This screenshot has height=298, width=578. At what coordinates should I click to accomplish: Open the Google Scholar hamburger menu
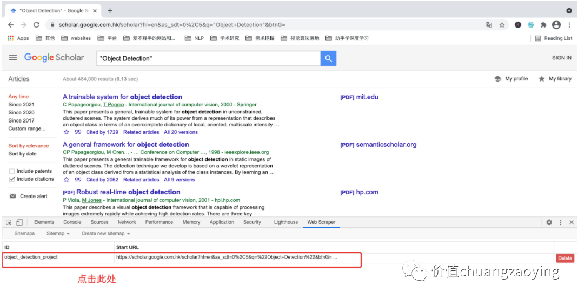(13, 58)
